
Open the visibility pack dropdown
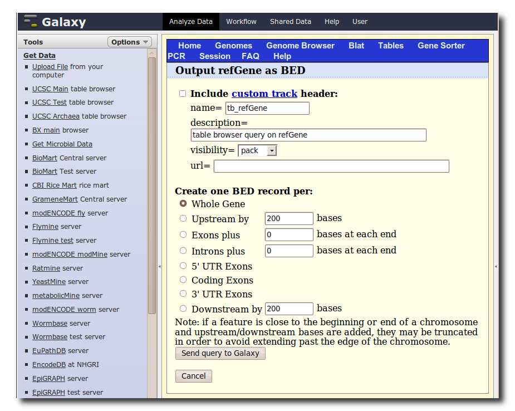pyautogui.click(x=257, y=150)
